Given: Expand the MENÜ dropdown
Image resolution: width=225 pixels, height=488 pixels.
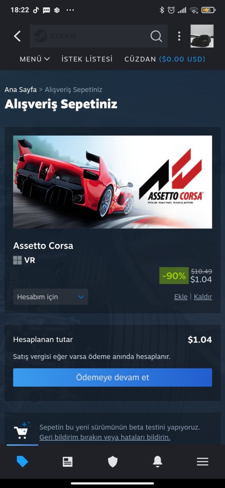Looking at the screenshot, I should click(35, 59).
